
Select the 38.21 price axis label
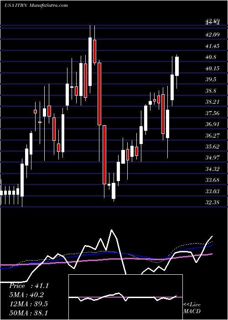[x=212, y=101]
